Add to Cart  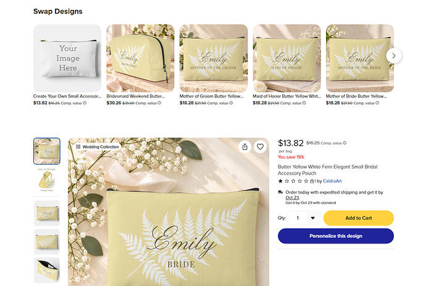pos(358,218)
